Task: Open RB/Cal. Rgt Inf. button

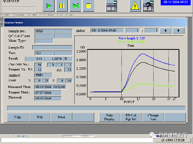Action: pyautogui.click(x=131, y=118)
